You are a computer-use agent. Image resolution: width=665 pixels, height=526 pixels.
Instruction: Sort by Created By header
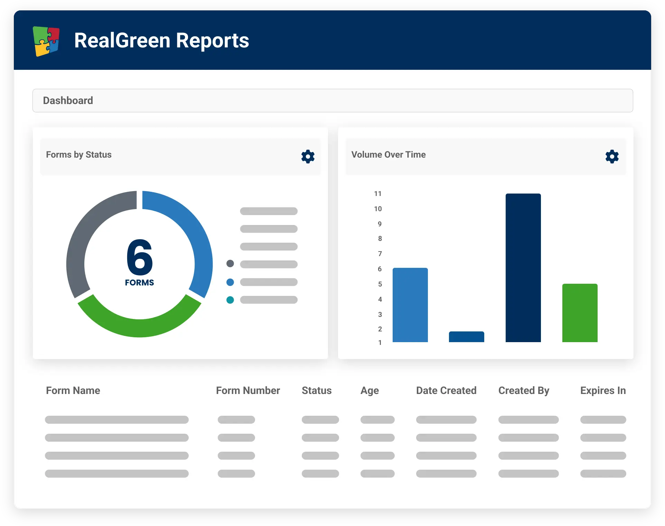click(524, 391)
